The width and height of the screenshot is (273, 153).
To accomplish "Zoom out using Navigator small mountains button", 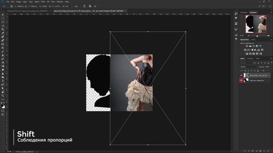I will point(249,36).
